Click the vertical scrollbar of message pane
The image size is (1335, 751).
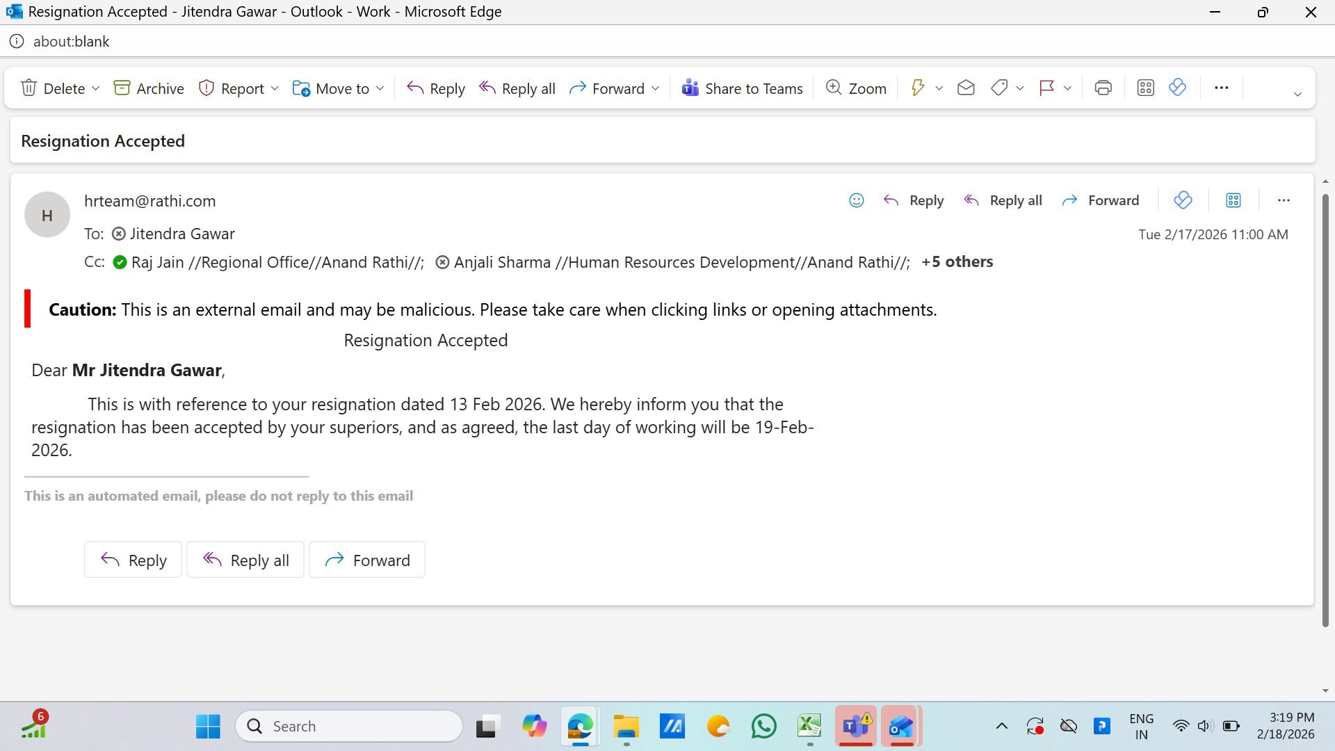pyautogui.click(x=1325, y=410)
